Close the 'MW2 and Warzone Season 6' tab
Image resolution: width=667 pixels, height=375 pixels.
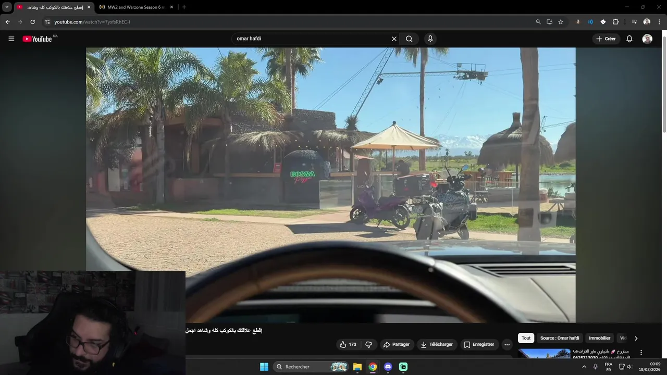click(171, 7)
